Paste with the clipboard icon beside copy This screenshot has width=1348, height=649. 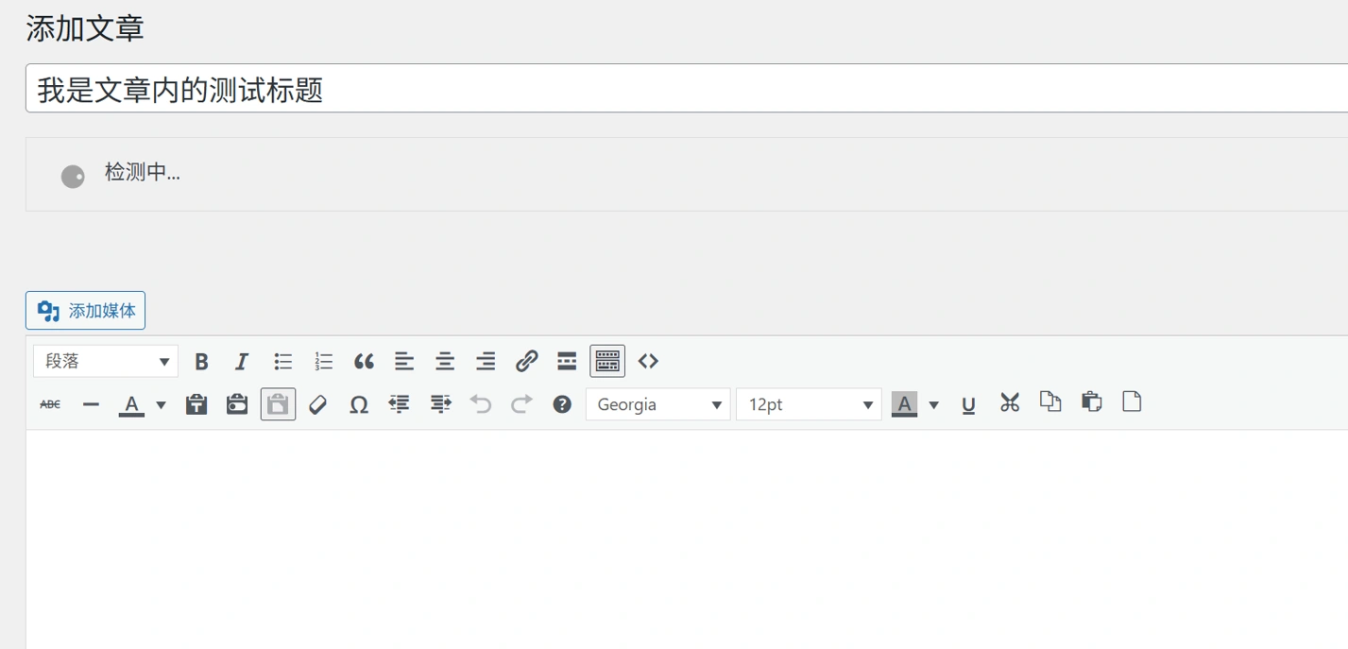(x=1091, y=401)
